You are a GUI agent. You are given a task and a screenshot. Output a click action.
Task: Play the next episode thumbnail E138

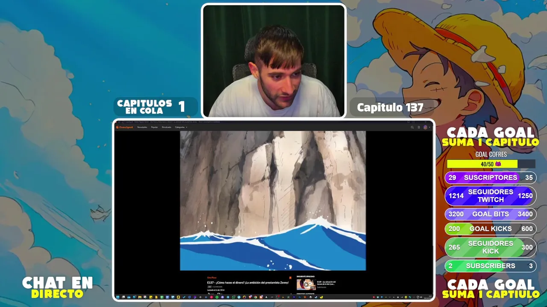click(306, 284)
